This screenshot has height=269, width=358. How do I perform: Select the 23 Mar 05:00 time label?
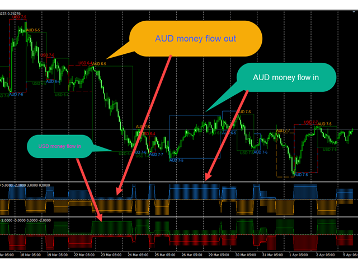(111, 255)
